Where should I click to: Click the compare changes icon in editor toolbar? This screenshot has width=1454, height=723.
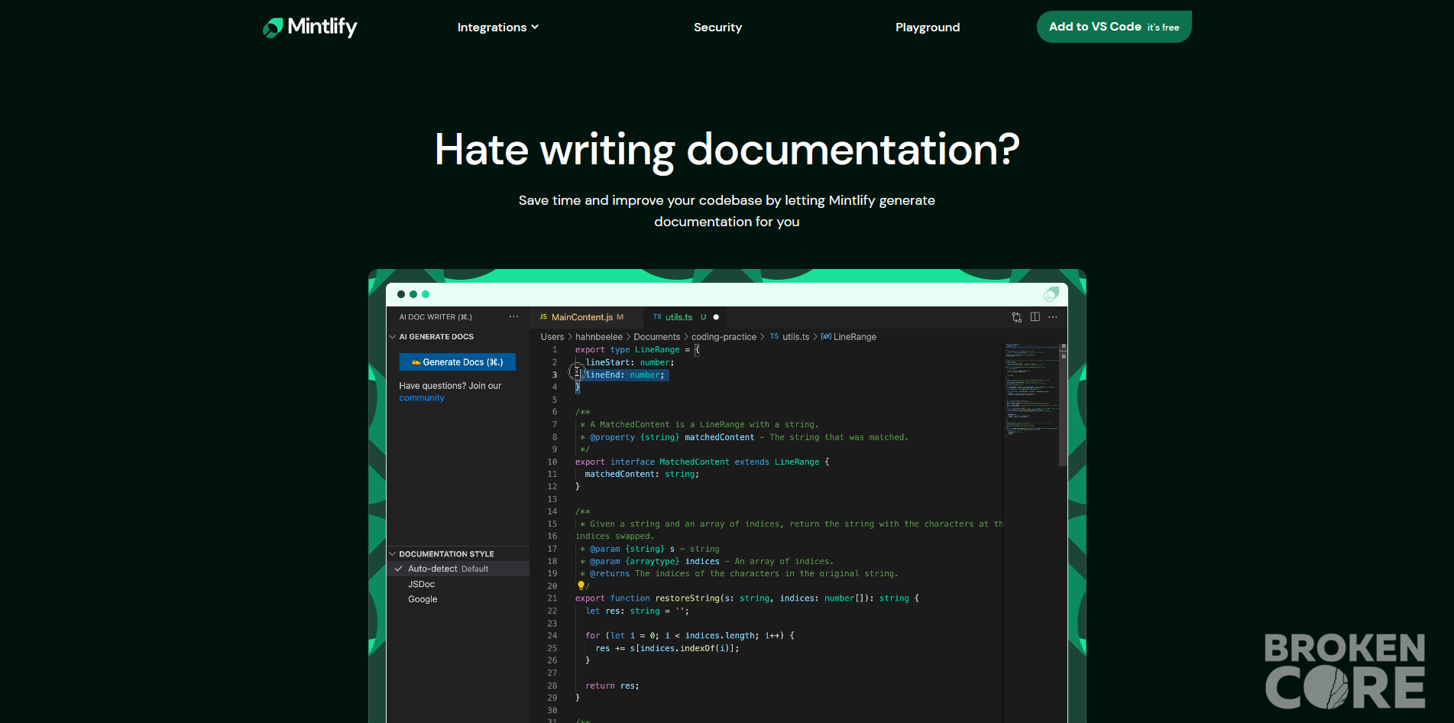coord(1017,317)
